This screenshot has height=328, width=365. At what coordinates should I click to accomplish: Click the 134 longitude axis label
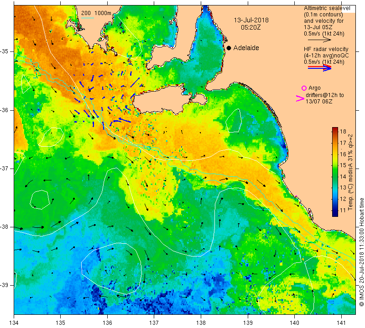(14, 323)
